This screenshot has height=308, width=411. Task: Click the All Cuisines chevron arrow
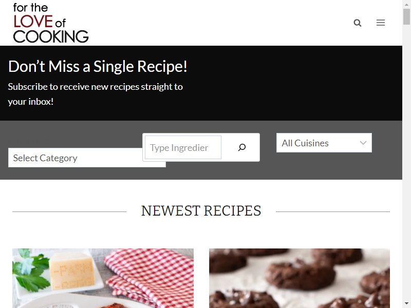pyautogui.click(x=363, y=143)
